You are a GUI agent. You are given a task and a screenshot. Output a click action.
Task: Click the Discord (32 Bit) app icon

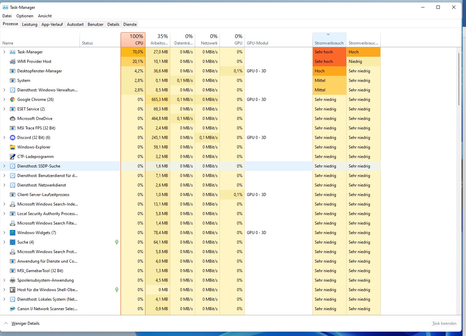click(x=12, y=137)
